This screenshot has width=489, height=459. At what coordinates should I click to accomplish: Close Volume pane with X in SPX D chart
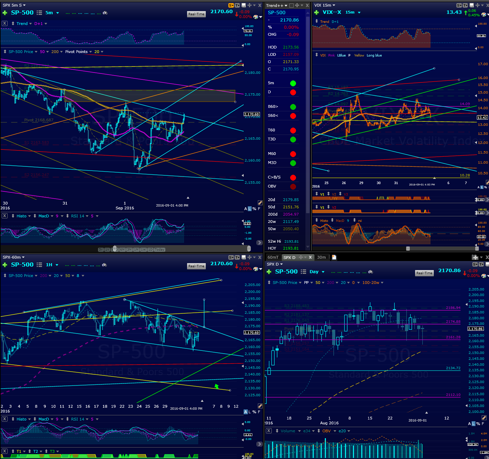269,431
